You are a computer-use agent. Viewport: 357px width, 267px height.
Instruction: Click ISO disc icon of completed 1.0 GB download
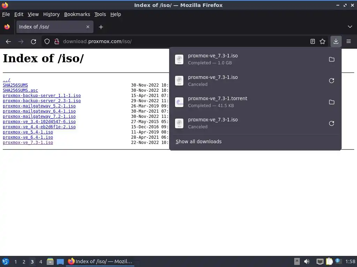tap(179, 59)
